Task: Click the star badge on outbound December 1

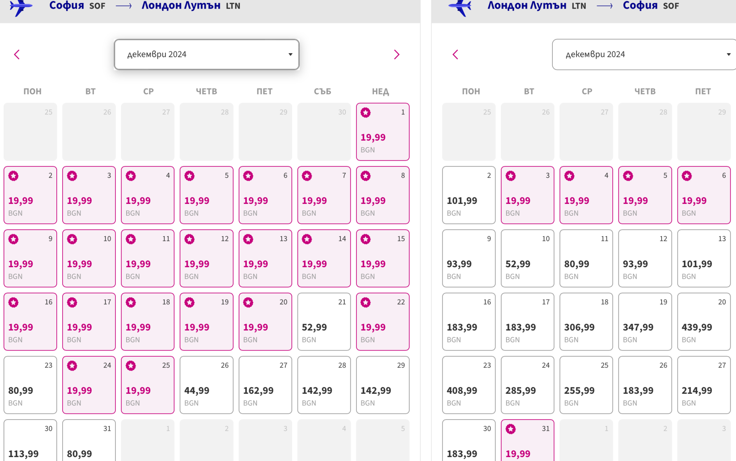Action: click(x=365, y=113)
